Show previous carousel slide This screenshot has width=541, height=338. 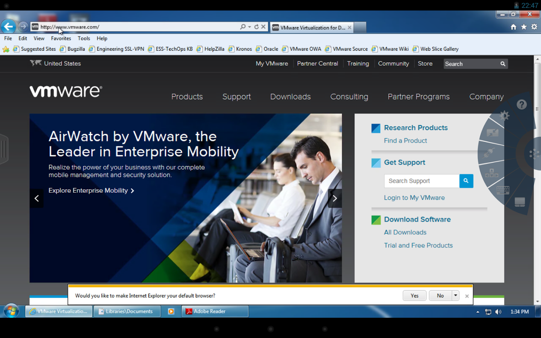click(36, 198)
